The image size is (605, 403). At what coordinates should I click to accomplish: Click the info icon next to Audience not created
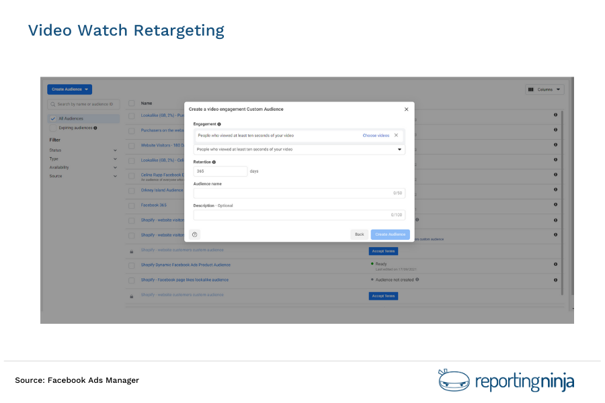417,279
